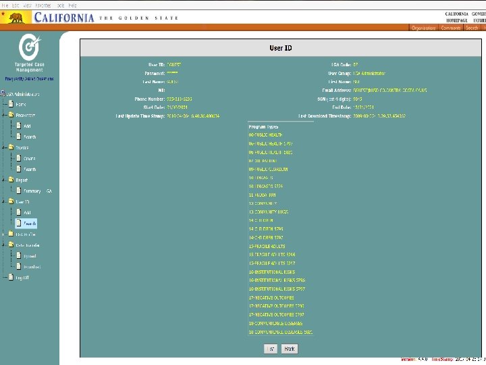Image resolution: width=486 pixels, height=365 pixels.
Task: Click program type 17-NEGATIVE OUTCOMES 5797
Action: (x=277, y=315)
